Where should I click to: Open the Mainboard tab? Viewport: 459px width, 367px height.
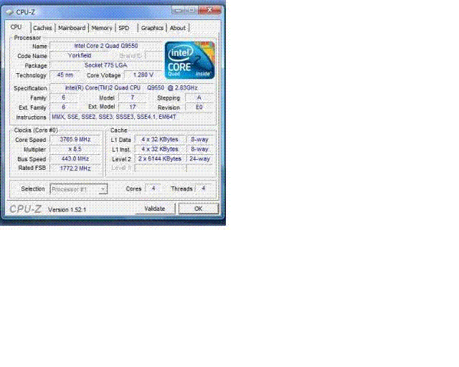[x=72, y=28]
